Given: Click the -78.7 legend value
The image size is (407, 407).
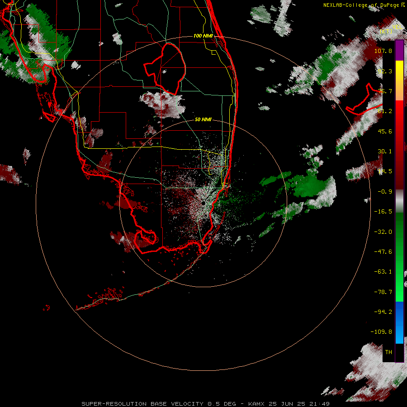Looking at the screenshot, I should pos(383,292).
